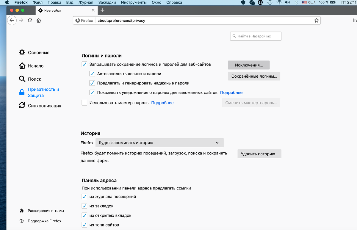Toggle из закладок checkbox
The height and width of the screenshot is (230, 357).
84,206
